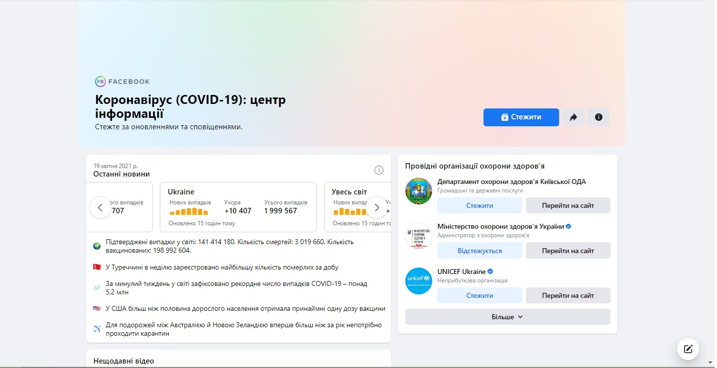Screen dimensions: 717x368
Task: Click Ukraine new cases bar chart
Action: coord(189,212)
